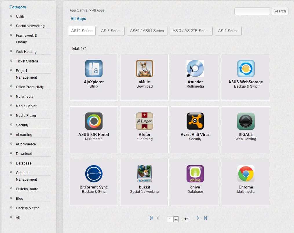Image resolution: width=294 pixels, height=233 pixels.
Task: Click the Search button
Action: (x=280, y=11)
